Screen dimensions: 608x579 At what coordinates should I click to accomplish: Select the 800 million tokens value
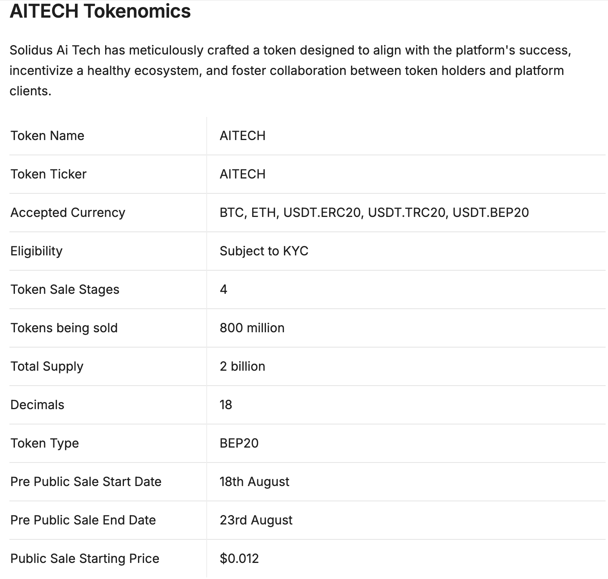pyautogui.click(x=252, y=328)
